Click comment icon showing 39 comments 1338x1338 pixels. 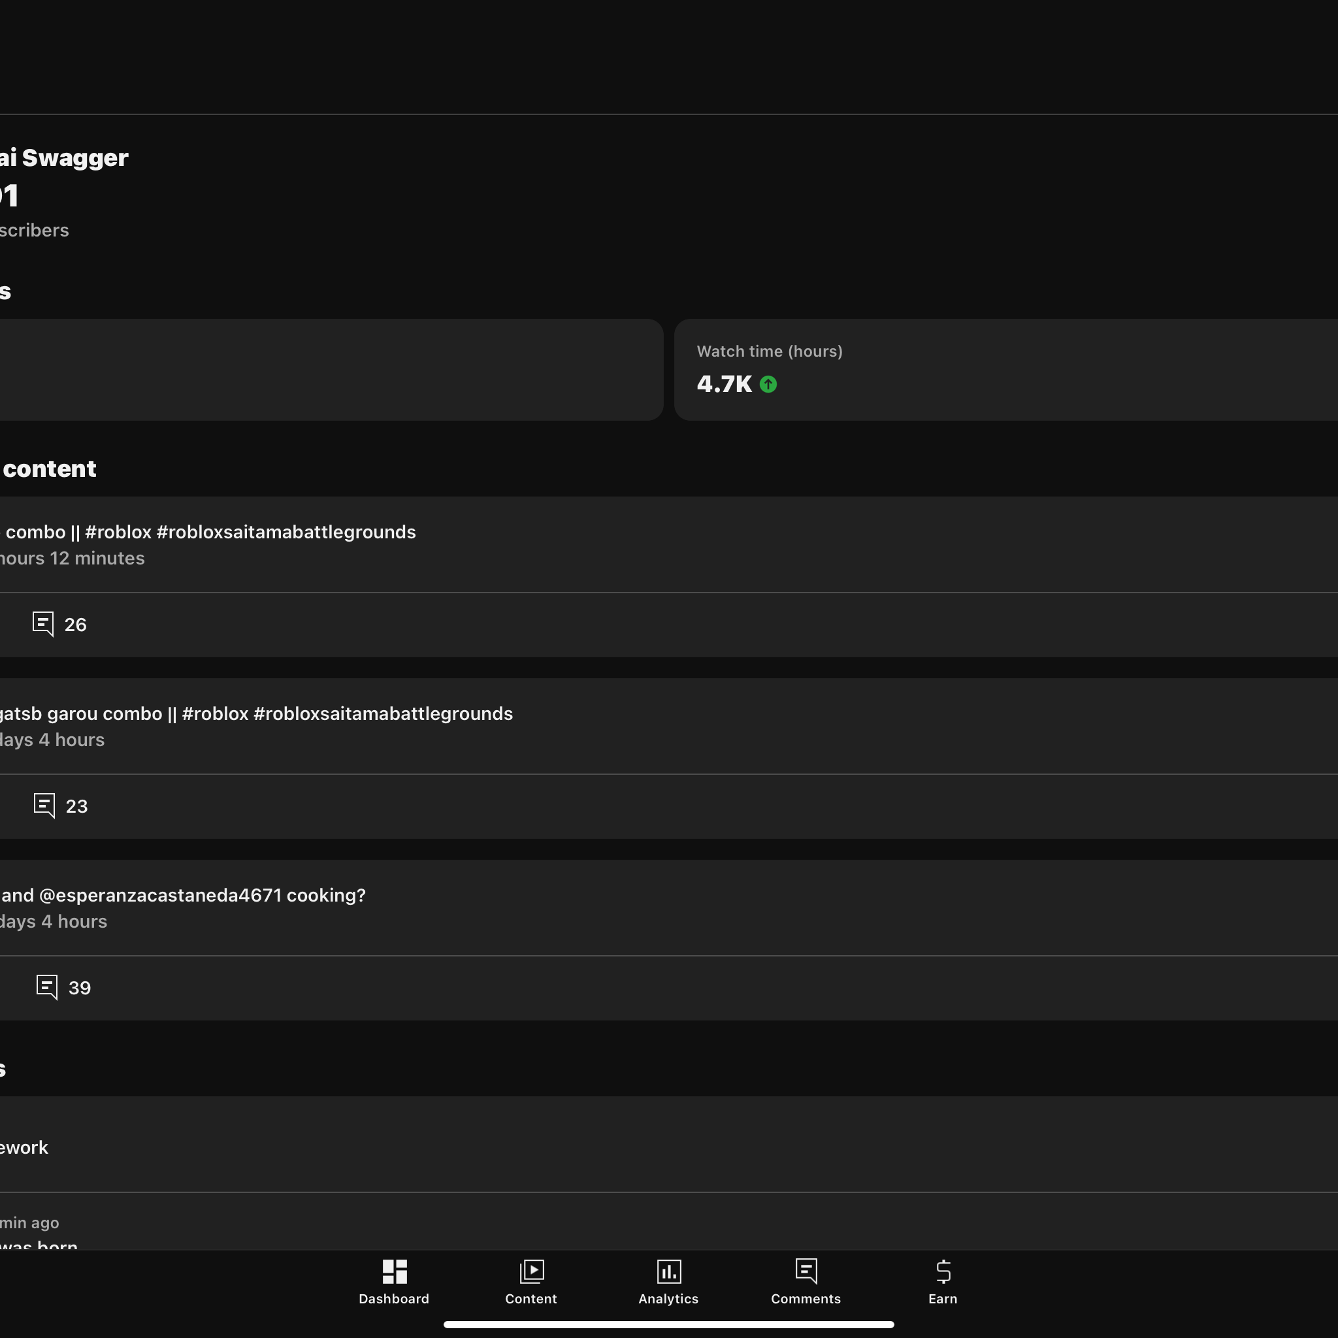pos(47,987)
